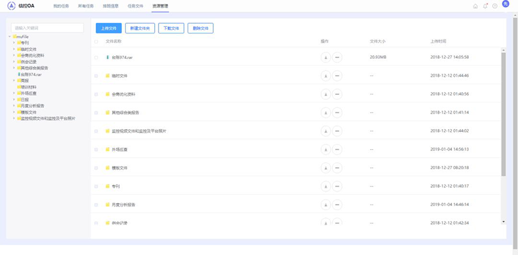The image size is (518, 255).
Task: Check the box for 外场巡查 table row
Action: (x=96, y=150)
